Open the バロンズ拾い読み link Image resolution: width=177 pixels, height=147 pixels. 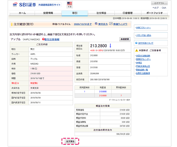pos(143,35)
